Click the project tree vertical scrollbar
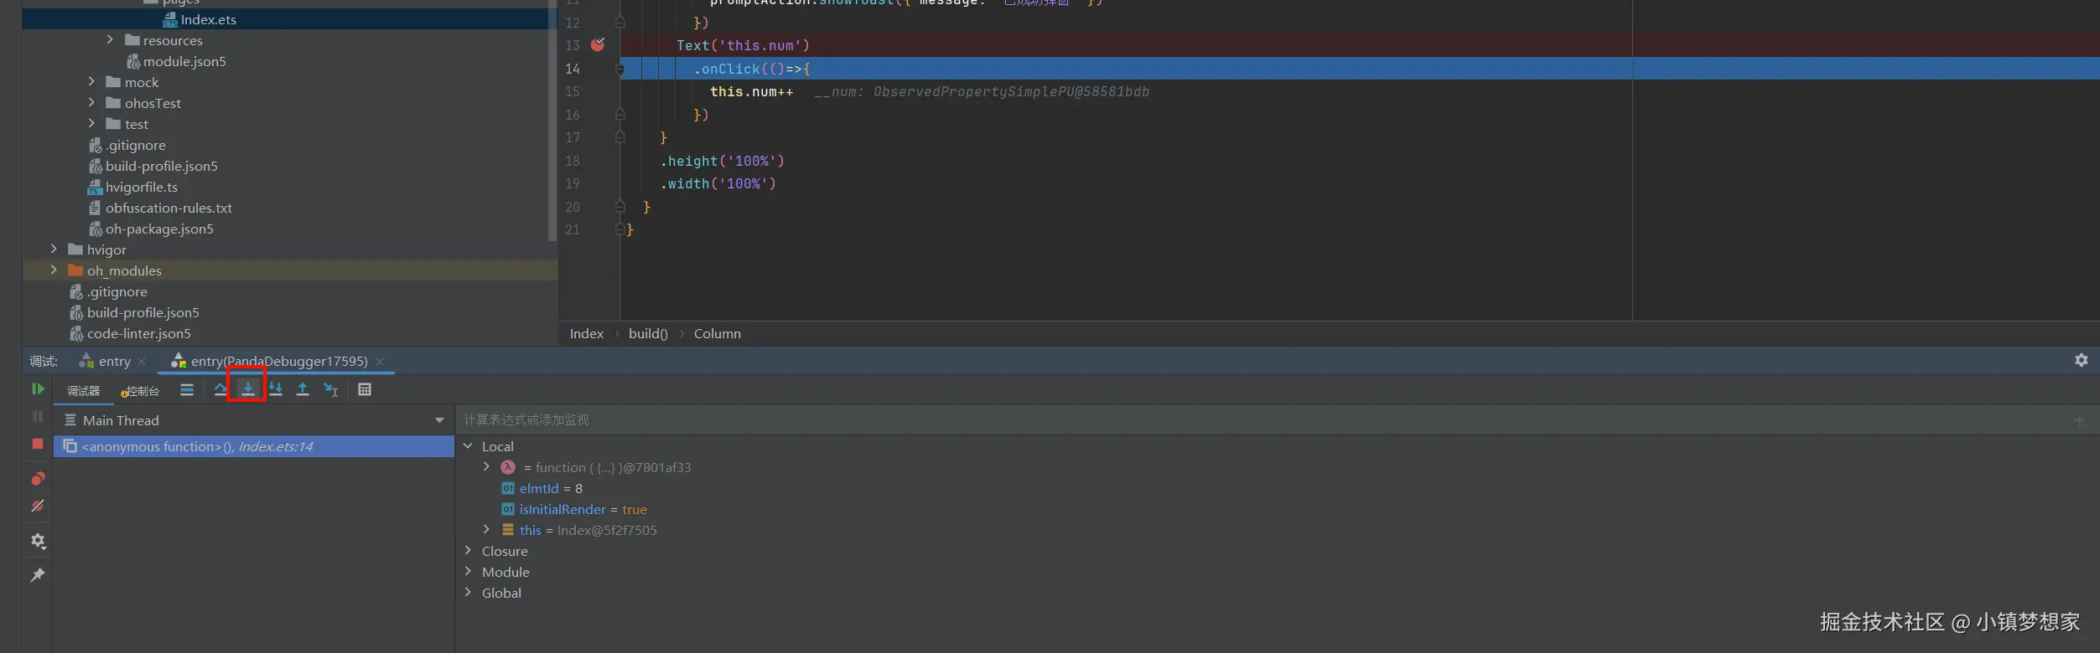Screen dimensions: 2100x653 [x=552, y=126]
